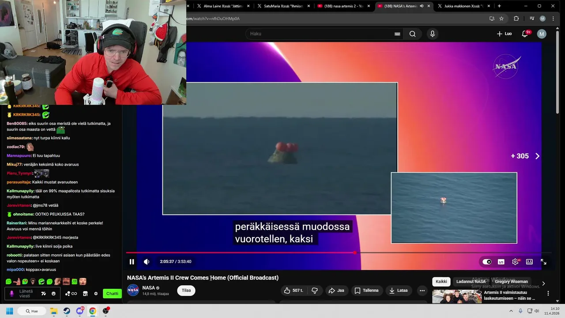
Task: Open YouTube notifications bell
Action: (525, 34)
